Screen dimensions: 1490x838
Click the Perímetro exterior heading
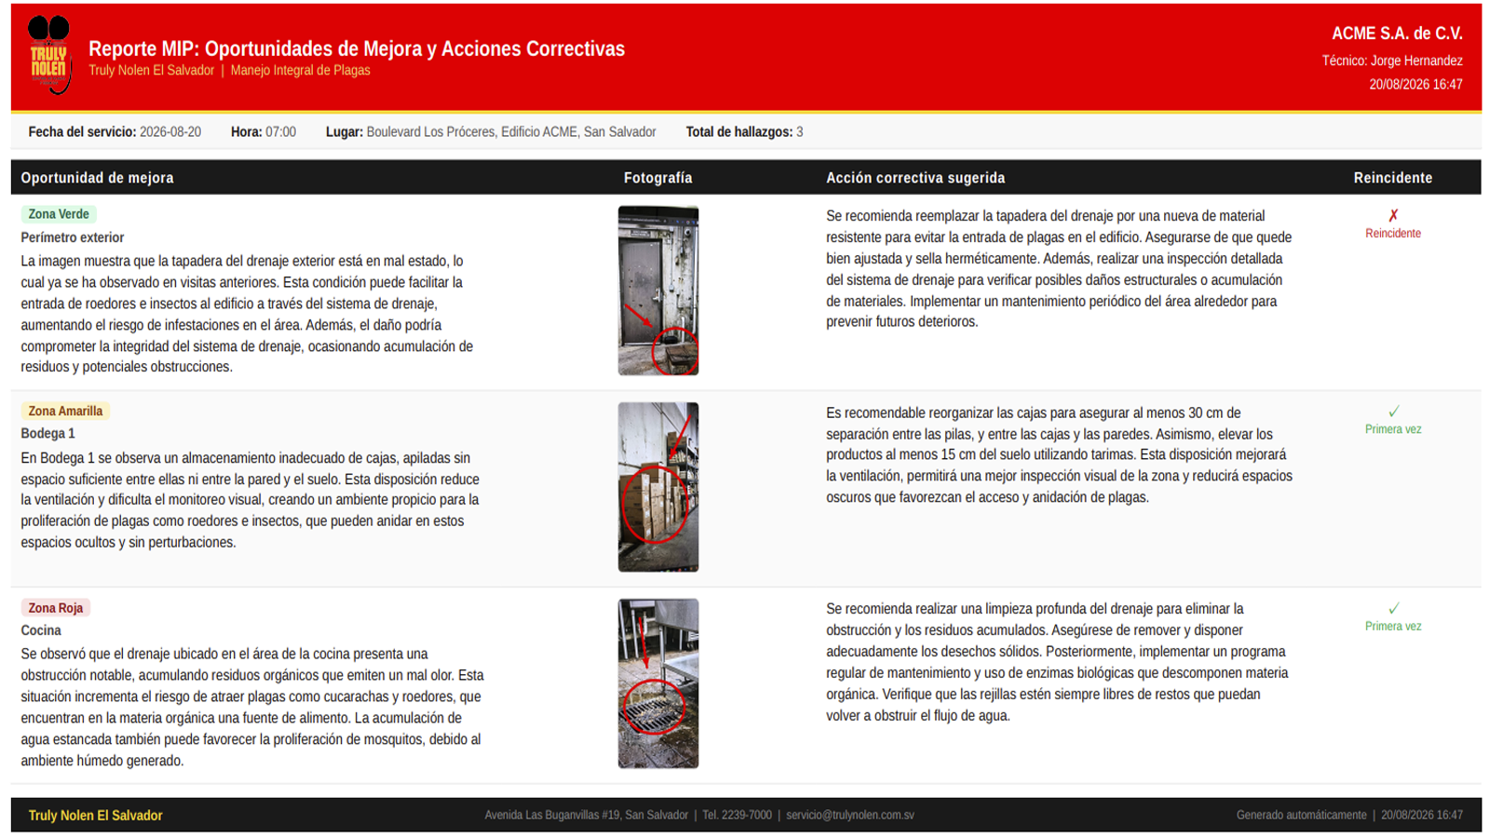(73, 237)
